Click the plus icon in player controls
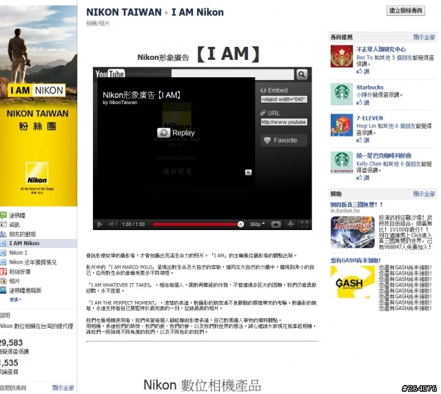 coord(291,224)
